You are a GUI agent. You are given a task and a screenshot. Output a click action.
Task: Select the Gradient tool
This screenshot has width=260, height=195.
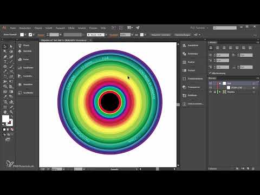11,92
